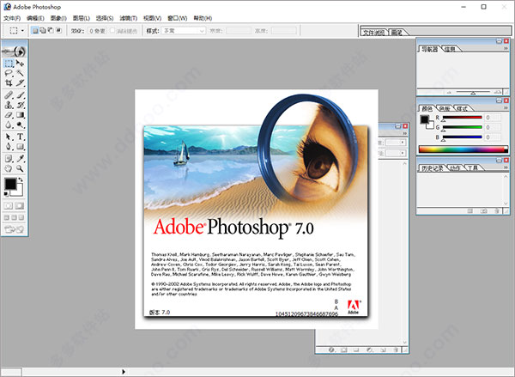Image resolution: width=515 pixels, height=377 pixels.
Task: Select the Rectangle shape tool
Action: click(x=20, y=147)
